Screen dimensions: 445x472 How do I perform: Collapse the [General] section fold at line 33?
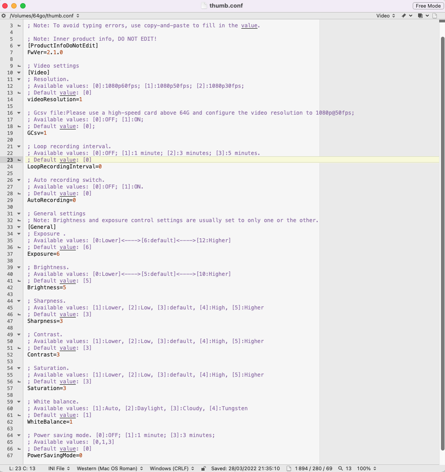pos(19,227)
